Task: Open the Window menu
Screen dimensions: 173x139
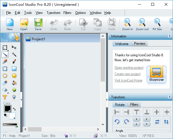Action: pyautogui.click(x=95, y=13)
